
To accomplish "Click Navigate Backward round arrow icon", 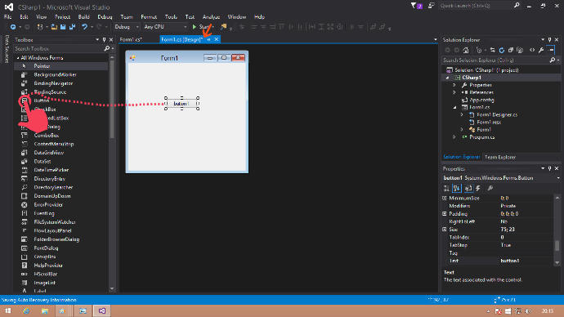I will (13, 27).
